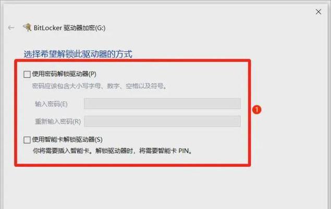Enable the 使用密码解锁驱动器 checkbox
The image size is (331, 209).
27,74
